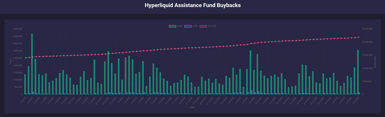
Task: Click the last AF HYPE line data point
Action: pos(359,37)
